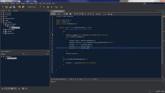This screenshot has height=93, width=165.
Task: Open the Refactor menu
Action: [x=23, y=3]
